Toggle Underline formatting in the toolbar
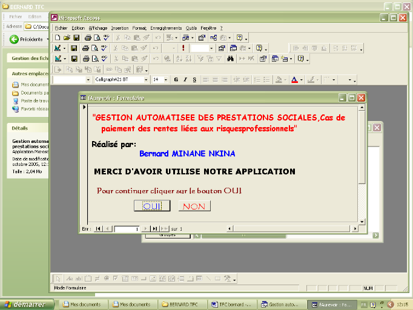The height and width of the screenshot is (310, 413). coord(194,79)
